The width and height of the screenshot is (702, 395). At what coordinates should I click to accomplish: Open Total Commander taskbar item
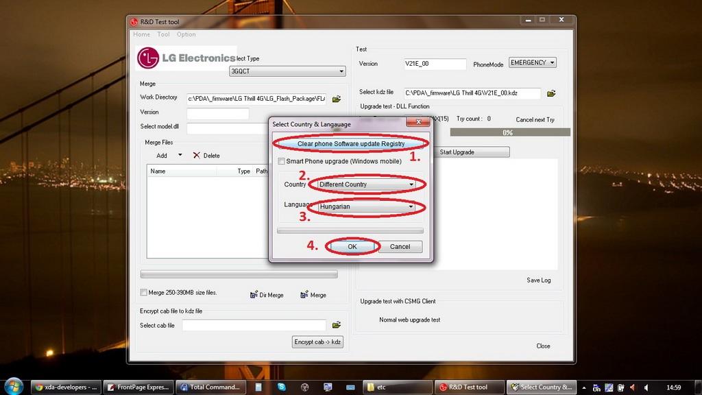click(211, 387)
